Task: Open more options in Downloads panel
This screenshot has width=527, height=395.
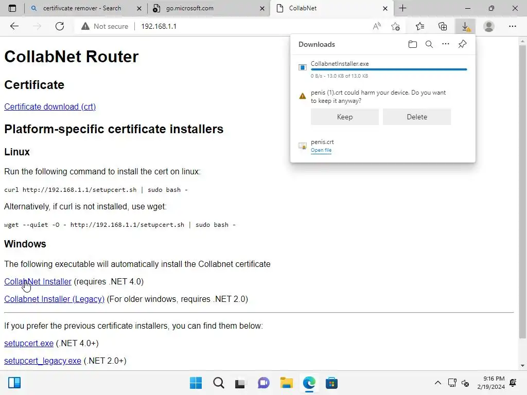Action: click(446, 44)
